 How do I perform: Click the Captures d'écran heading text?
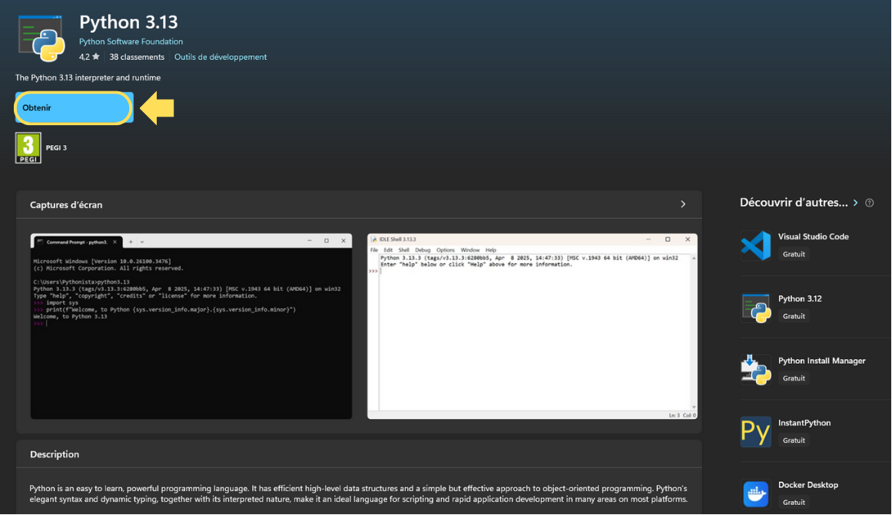[66, 205]
